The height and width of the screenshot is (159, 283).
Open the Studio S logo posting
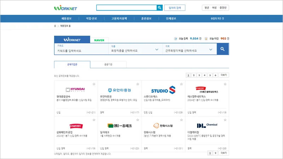click(163, 90)
